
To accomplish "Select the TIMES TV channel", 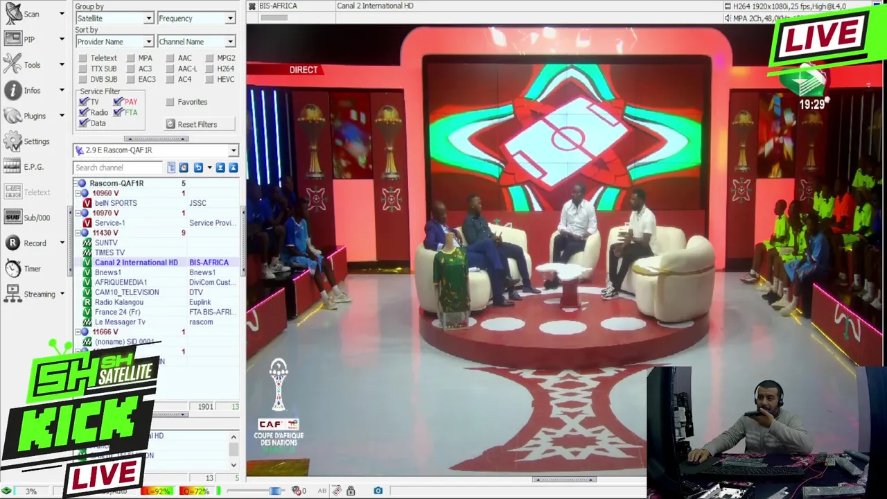I will coord(109,253).
